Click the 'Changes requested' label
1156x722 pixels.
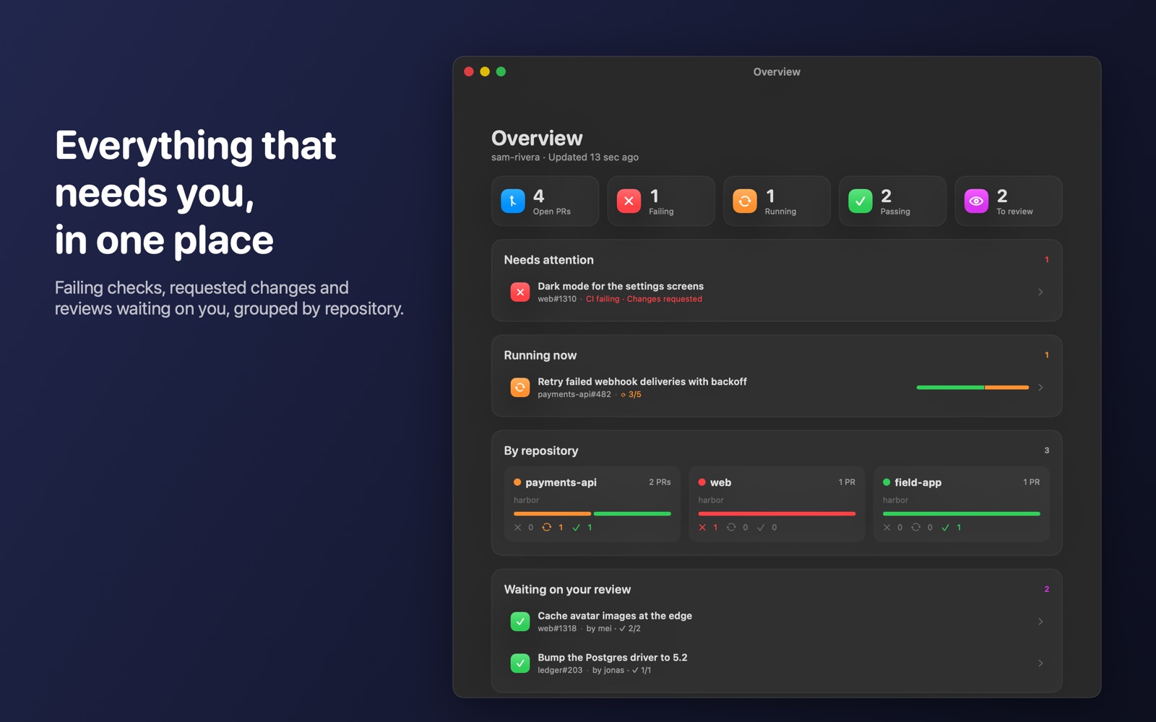click(665, 299)
